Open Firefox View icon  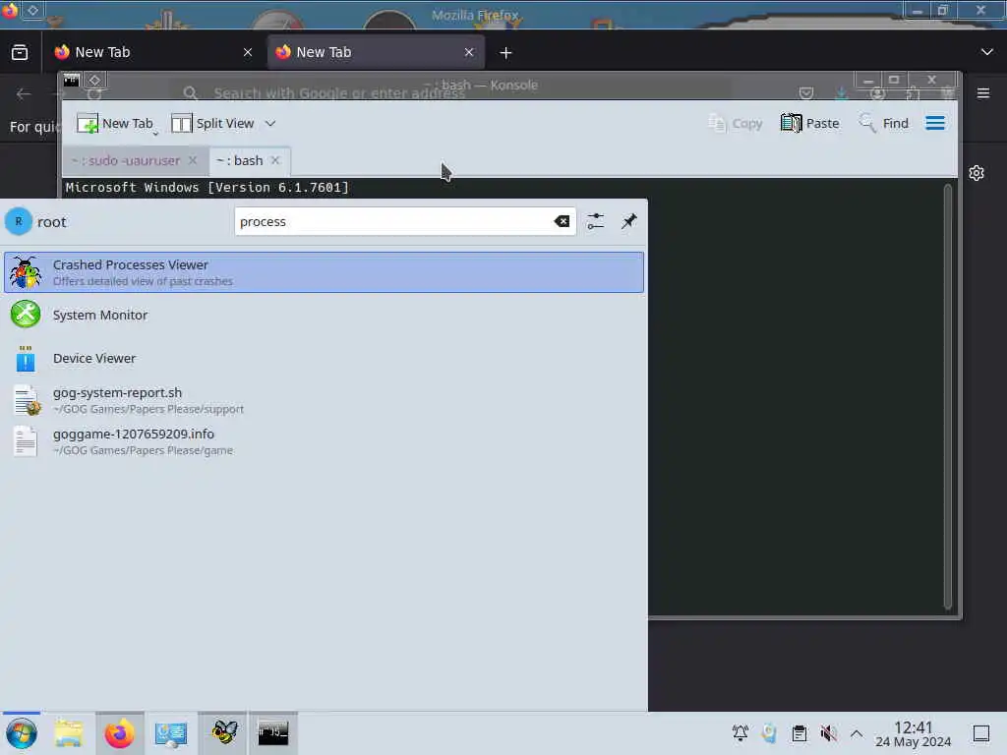click(x=20, y=53)
